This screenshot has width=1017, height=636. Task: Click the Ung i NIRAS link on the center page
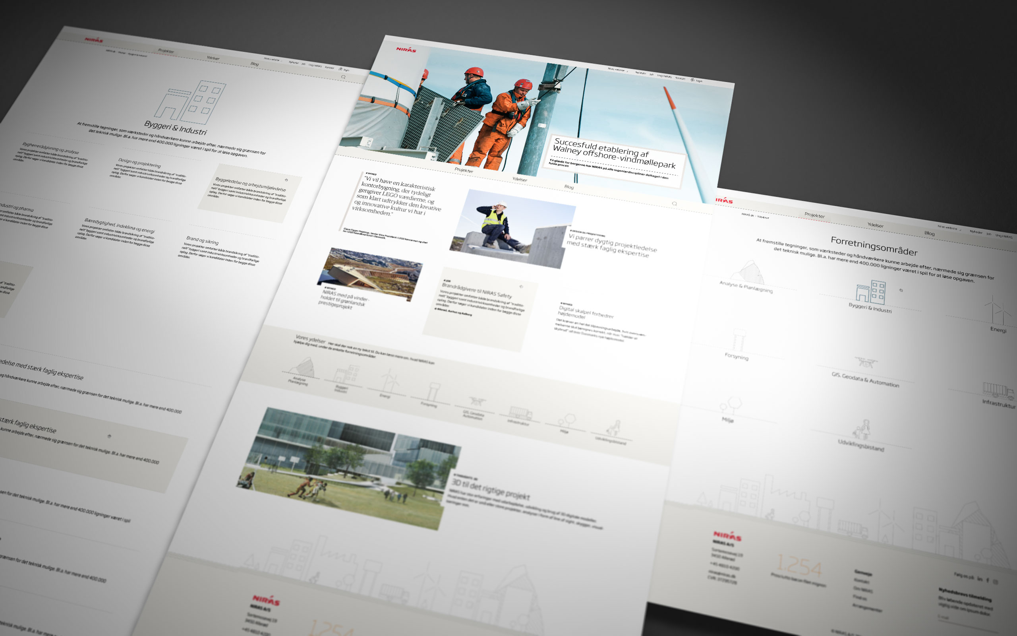point(664,76)
